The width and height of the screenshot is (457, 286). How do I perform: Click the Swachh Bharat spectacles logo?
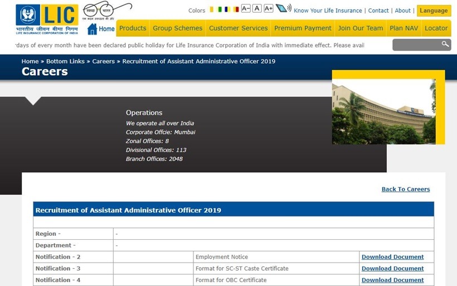click(x=107, y=11)
